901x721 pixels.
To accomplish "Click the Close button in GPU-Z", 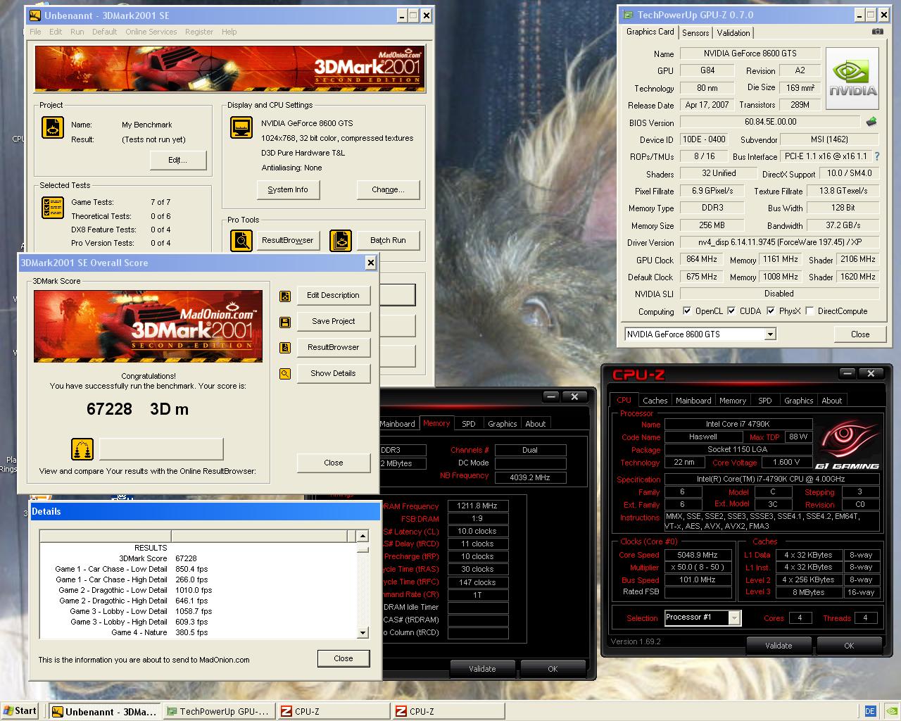I will point(860,334).
